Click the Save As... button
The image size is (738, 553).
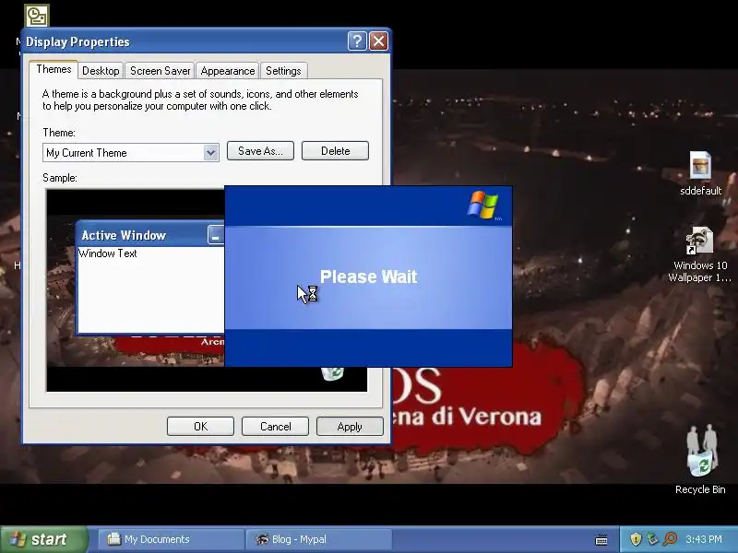[x=260, y=150]
